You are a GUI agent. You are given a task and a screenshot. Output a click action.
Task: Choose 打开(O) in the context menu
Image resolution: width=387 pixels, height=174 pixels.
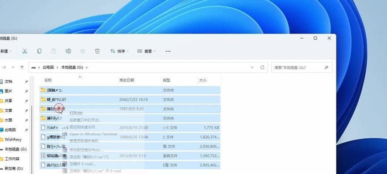[x=76, y=113]
